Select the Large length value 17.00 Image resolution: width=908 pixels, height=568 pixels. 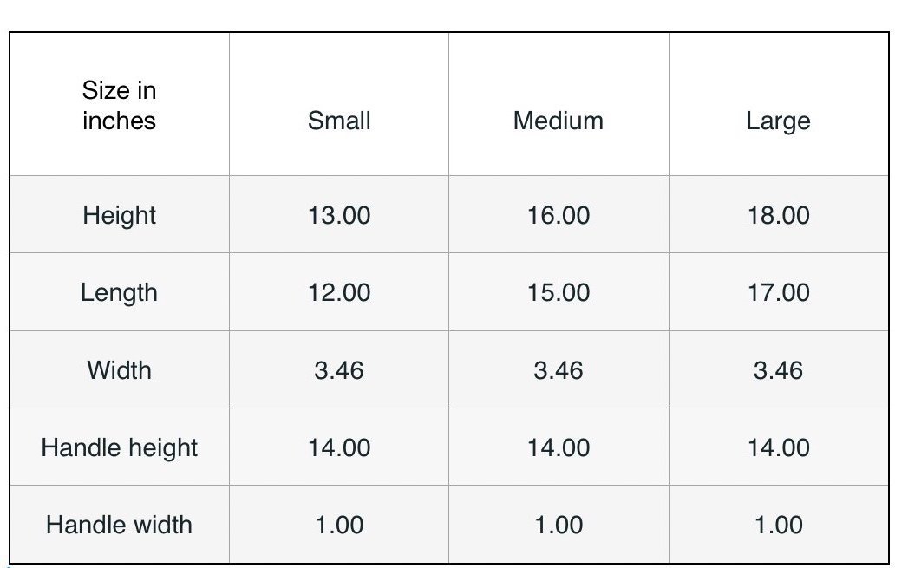click(x=778, y=292)
